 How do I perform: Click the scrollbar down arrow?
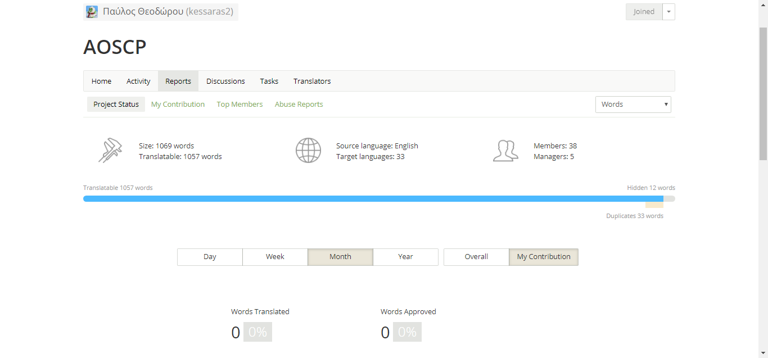[763, 353]
